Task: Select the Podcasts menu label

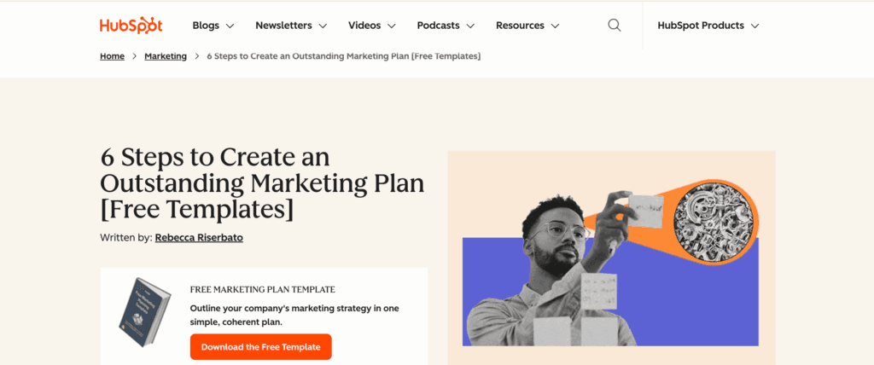Action: [438, 26]
